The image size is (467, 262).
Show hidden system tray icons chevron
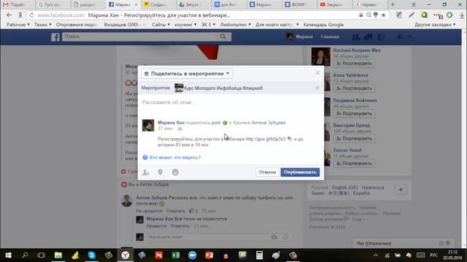pyautogui.click(x=376, y=255)
